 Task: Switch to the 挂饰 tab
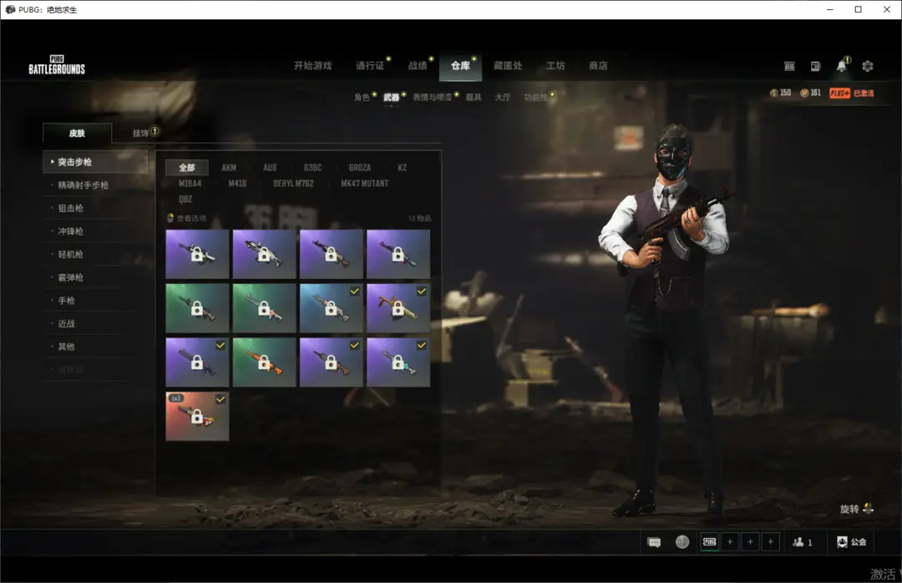click(141, 133)
